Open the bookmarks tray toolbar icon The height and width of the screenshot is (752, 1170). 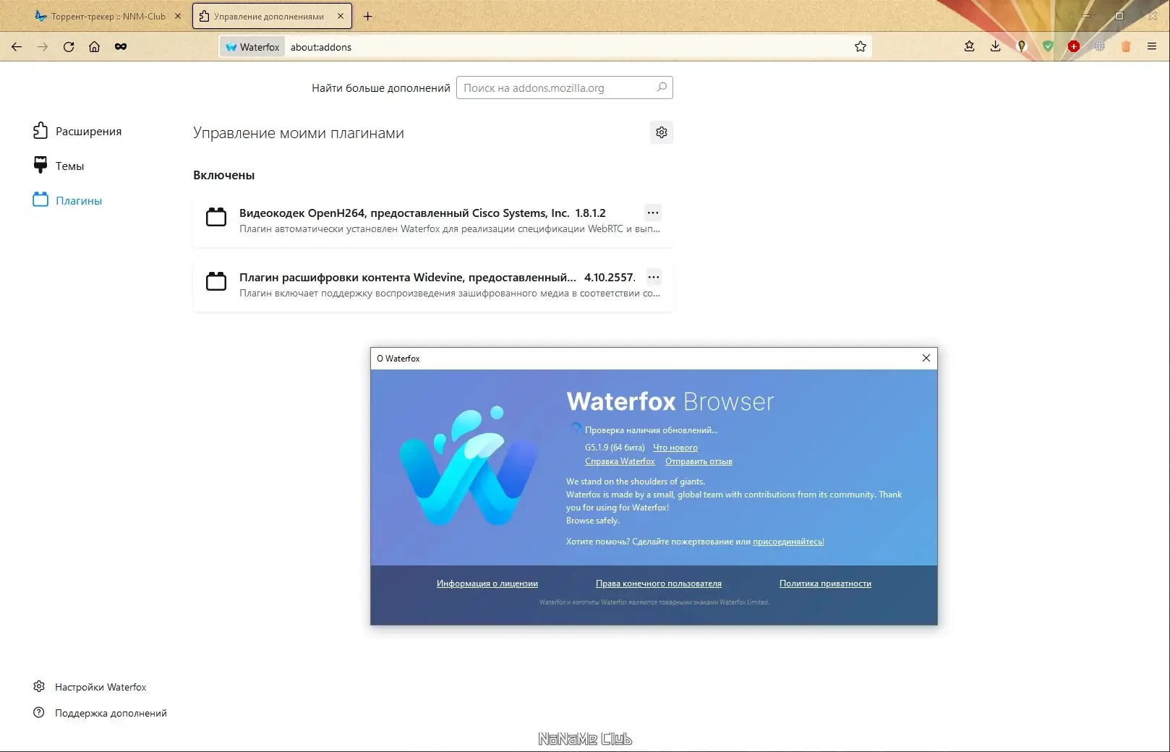point(970,46)
